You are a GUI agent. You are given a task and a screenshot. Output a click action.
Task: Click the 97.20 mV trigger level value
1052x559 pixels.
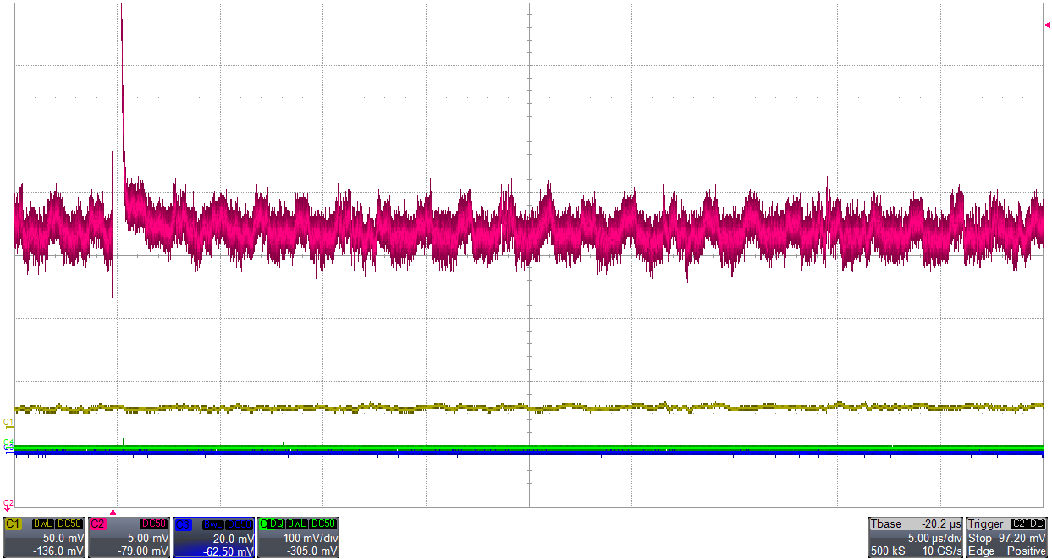pos(1022,538)
